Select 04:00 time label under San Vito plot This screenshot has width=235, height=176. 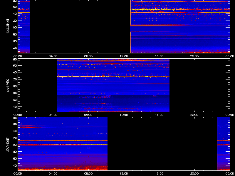pos(53,115)
